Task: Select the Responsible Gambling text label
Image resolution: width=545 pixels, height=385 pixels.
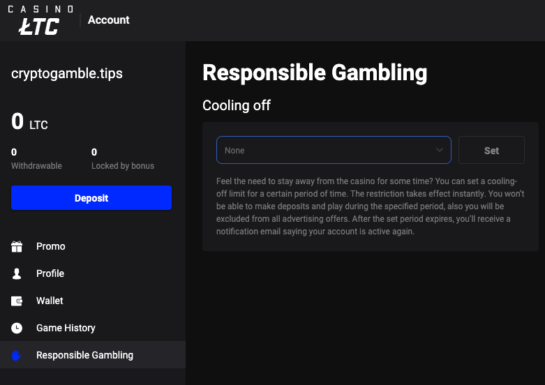Action: tap(84, 356)
